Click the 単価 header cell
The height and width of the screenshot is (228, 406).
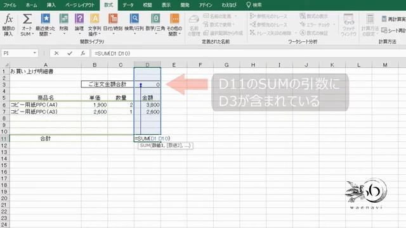95,98
